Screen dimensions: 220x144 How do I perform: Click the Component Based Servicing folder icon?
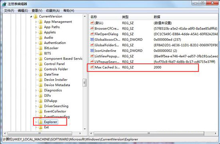point(40,59)
